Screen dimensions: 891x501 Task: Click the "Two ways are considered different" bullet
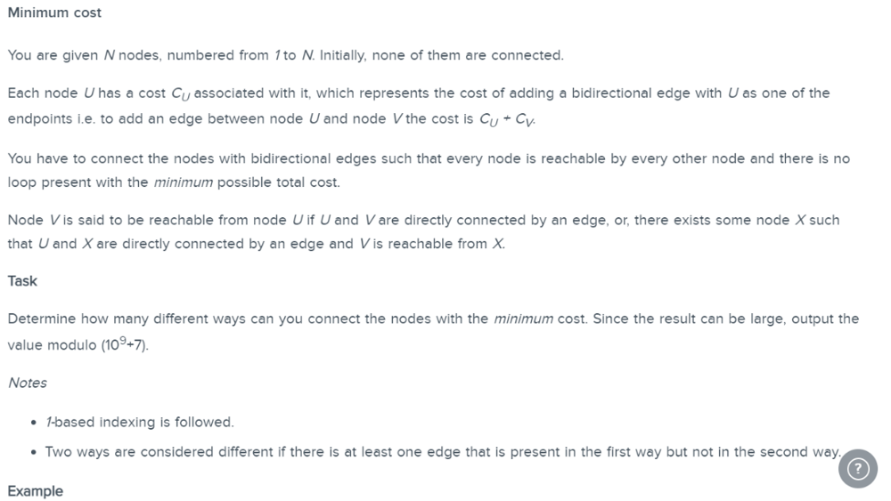pyautogui.click(x=443, y=452)
